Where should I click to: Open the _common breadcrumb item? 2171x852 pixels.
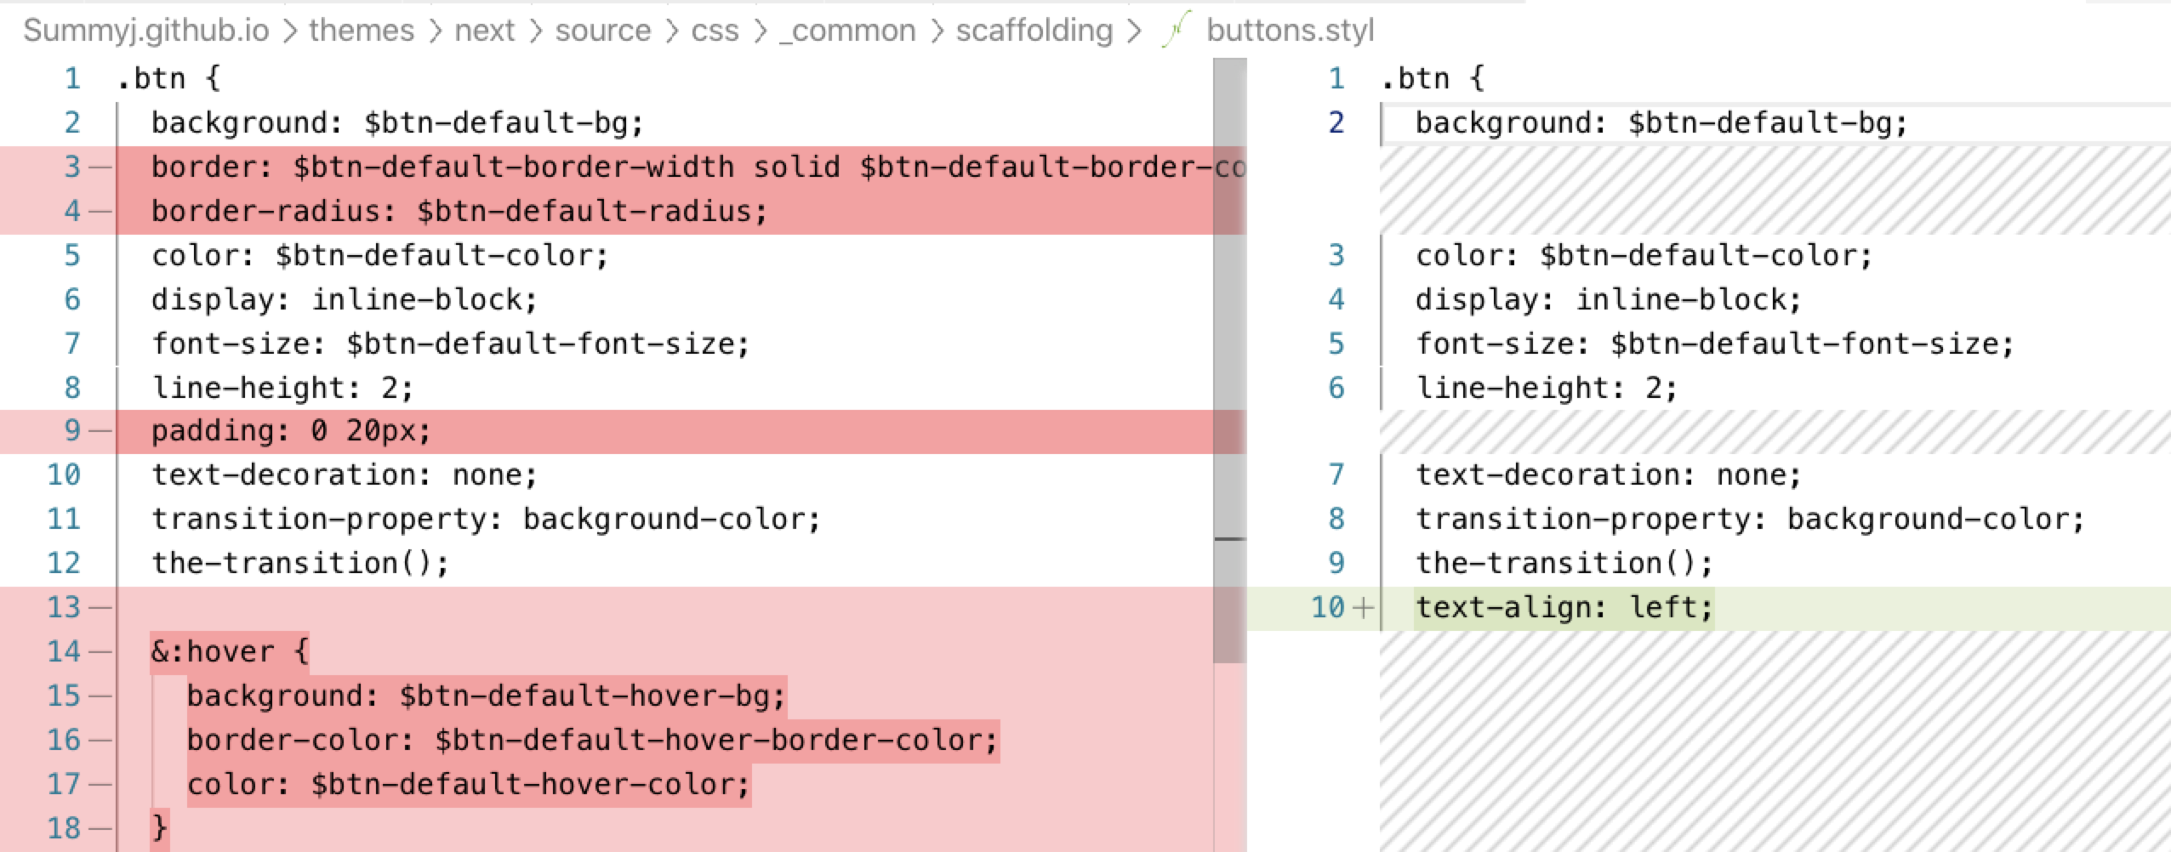tap(847, 31)
